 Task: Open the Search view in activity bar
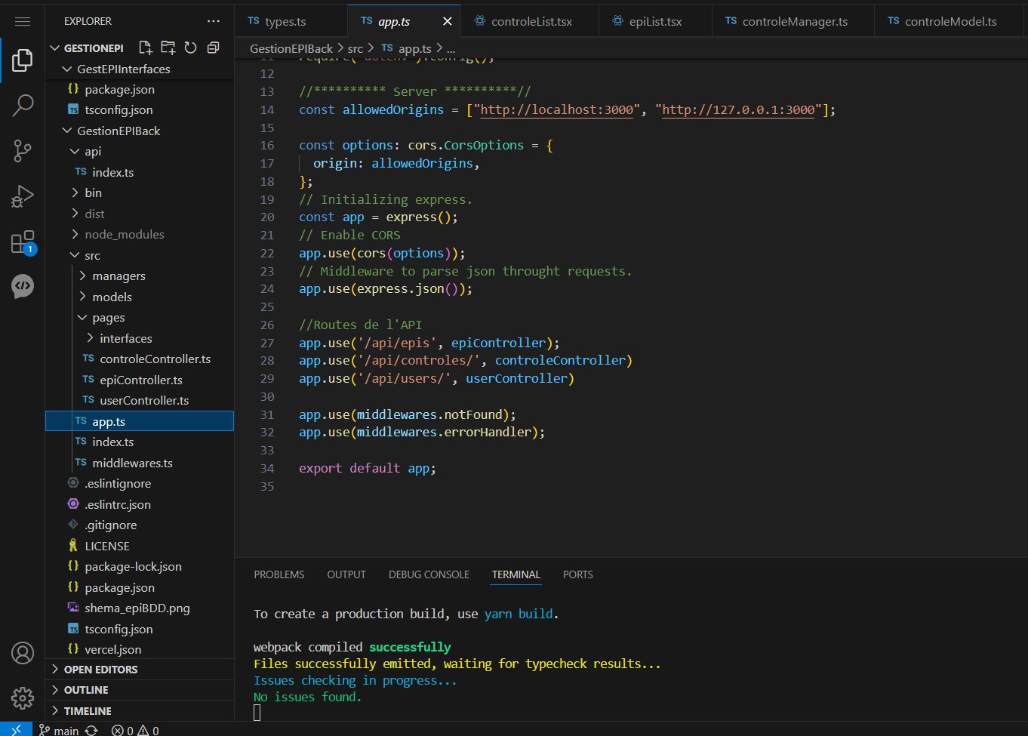click(23, 105)
